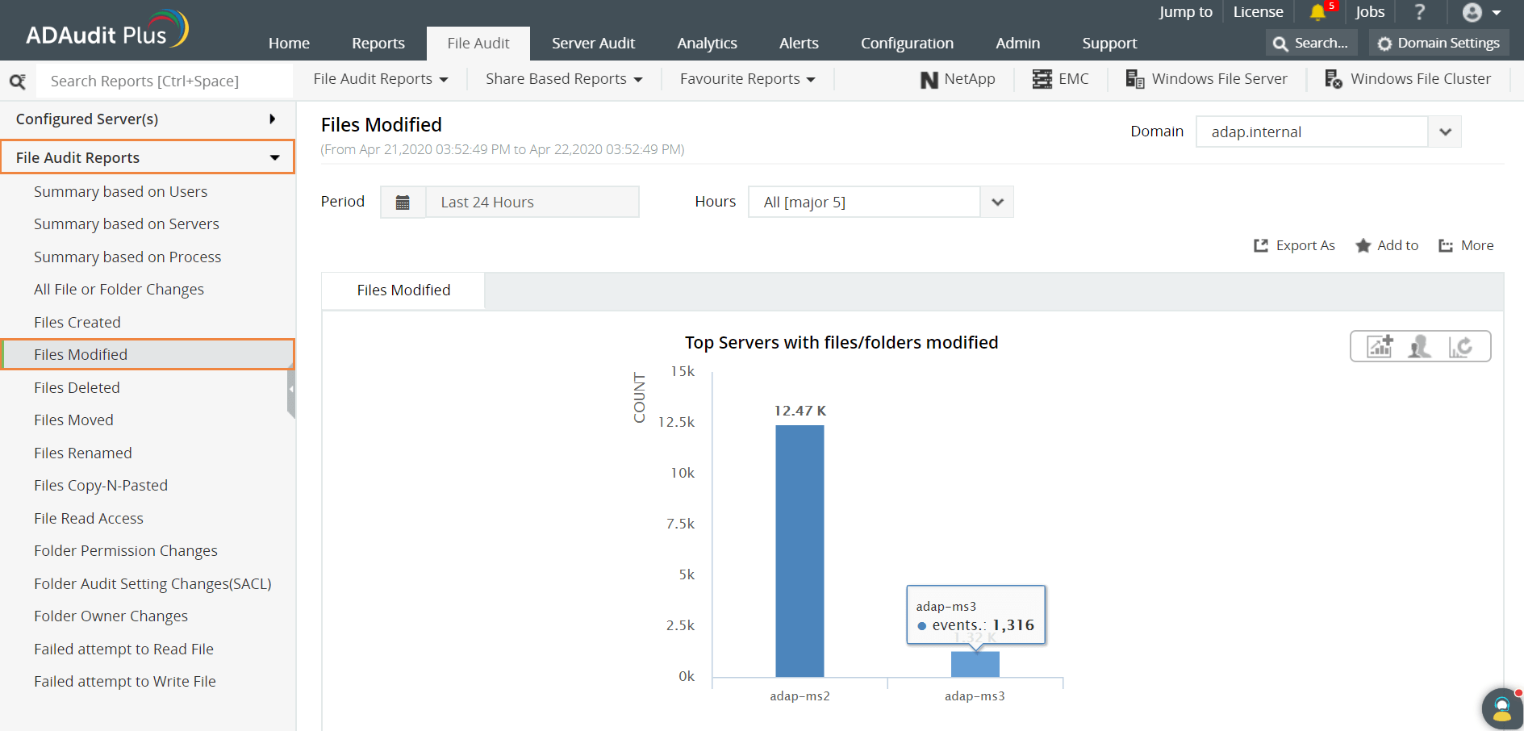Select the NetApp server type
Screen dimensions: 1524x731
pos(958,79)
